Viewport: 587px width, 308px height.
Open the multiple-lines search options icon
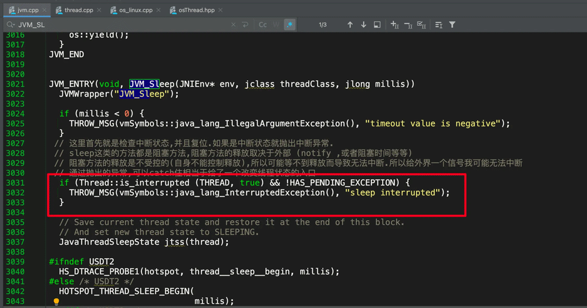[438, 25]
